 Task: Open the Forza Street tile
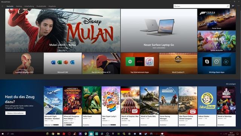217,19
